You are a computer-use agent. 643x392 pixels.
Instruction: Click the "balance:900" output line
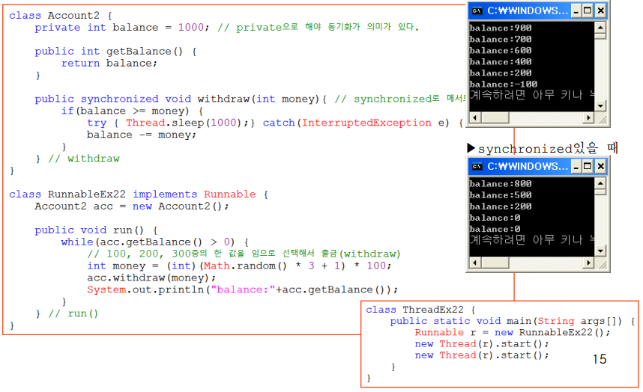(x=501, y=28)
